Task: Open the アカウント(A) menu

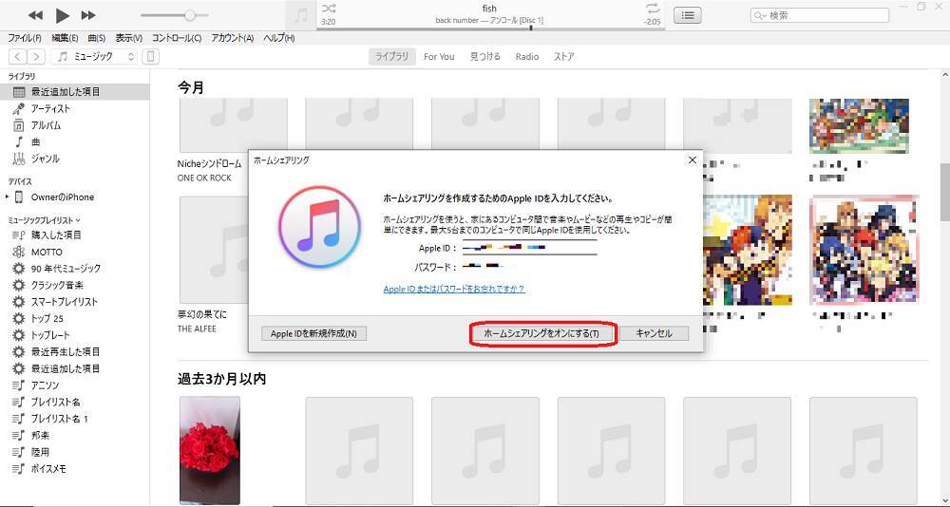Action: [x=233, y=38]
